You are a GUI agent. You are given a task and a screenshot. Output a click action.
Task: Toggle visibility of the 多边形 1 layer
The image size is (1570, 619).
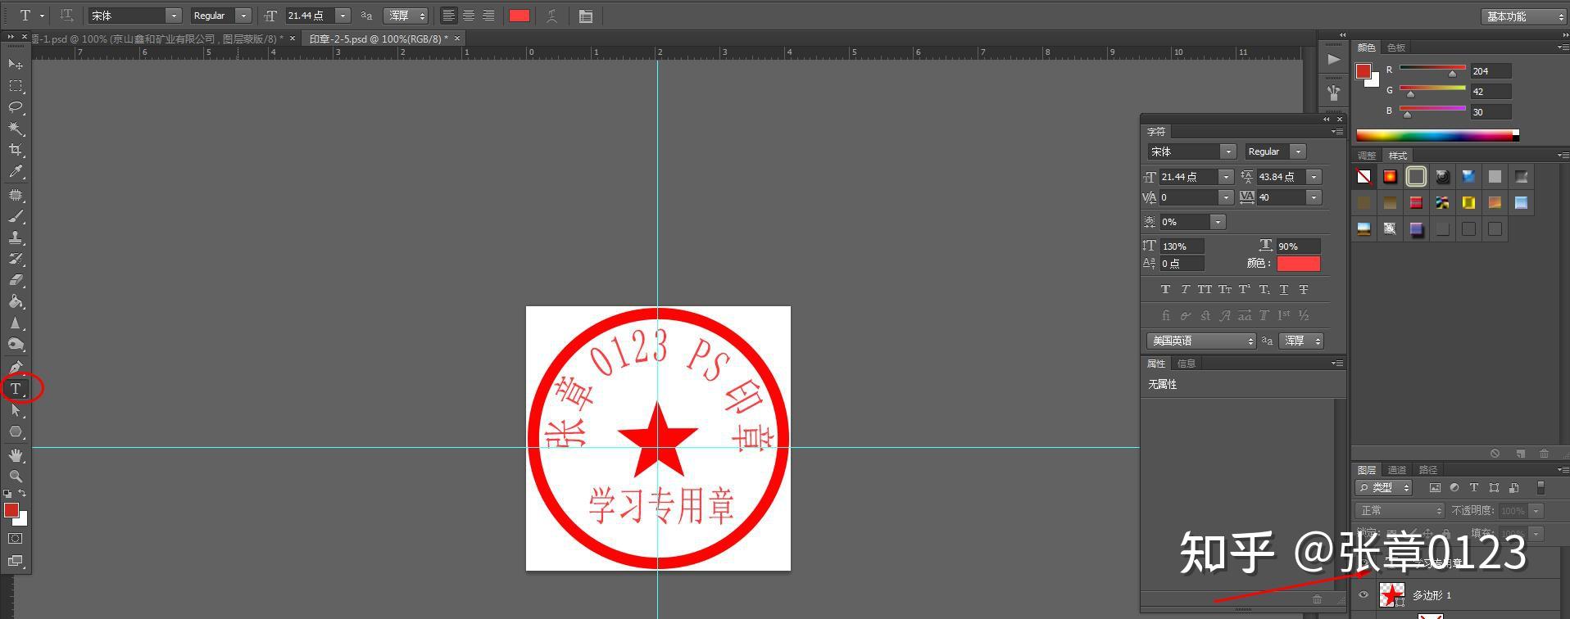(1364, 595)
